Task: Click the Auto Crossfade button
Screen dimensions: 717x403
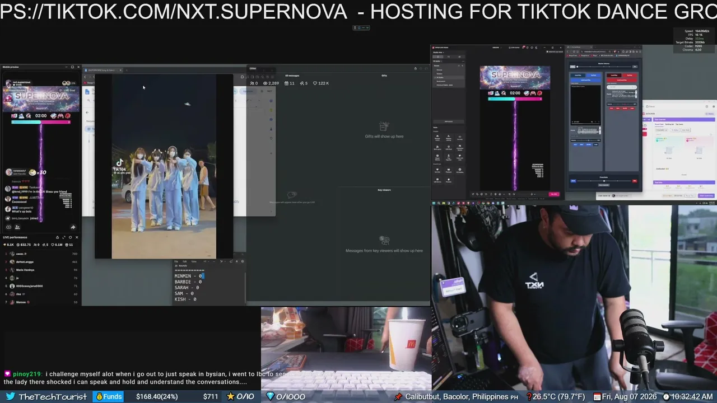Action: pos(604,185)
